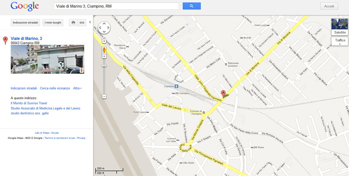Open Il Mondo di Sunrise Travel link
This screenshot has height=176, width=349.
(29, 103)
